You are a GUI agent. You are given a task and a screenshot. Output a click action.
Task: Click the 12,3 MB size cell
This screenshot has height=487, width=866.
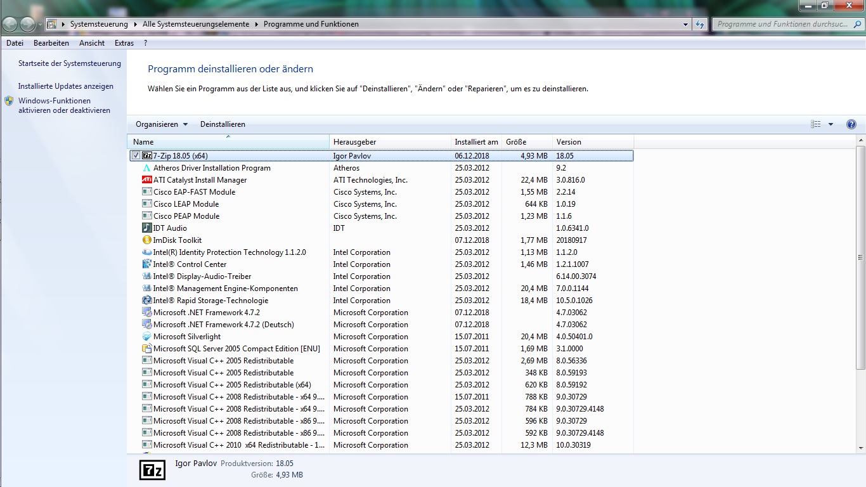(x=534, y=445)
